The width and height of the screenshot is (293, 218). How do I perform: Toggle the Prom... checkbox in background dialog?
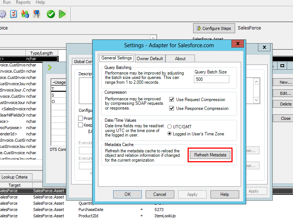coord(81,118)
